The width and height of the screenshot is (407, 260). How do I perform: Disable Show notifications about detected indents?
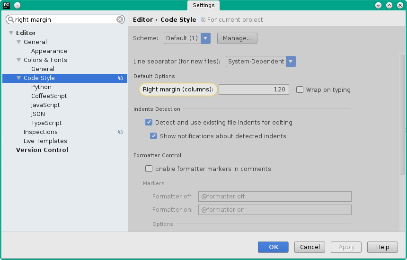point(154,136)
